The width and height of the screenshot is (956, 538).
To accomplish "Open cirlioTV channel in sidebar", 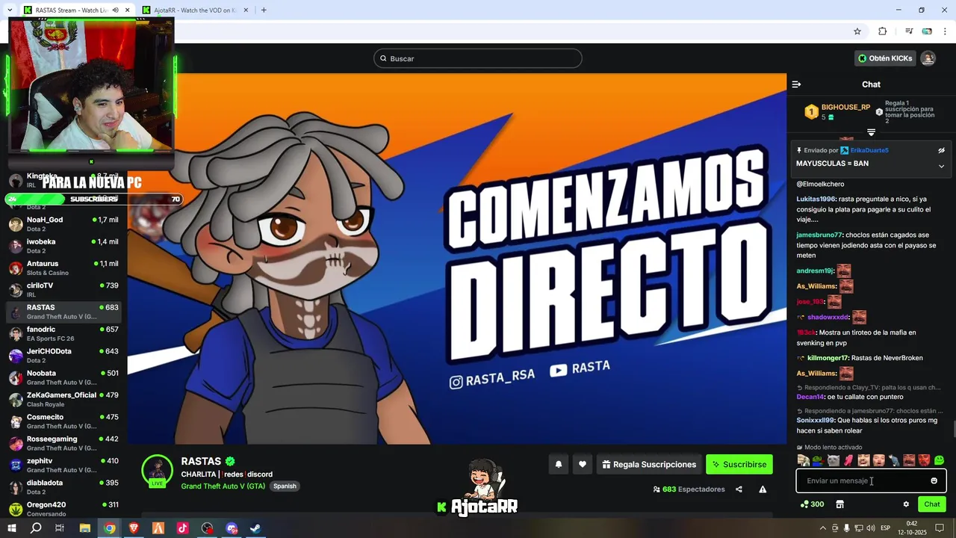I will point(63,290).
